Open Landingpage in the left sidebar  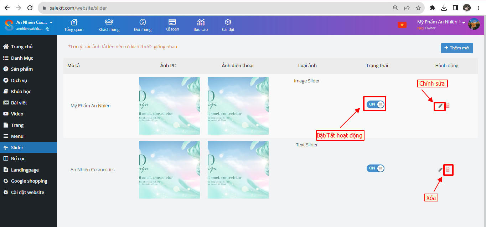(x=25, y=170)
